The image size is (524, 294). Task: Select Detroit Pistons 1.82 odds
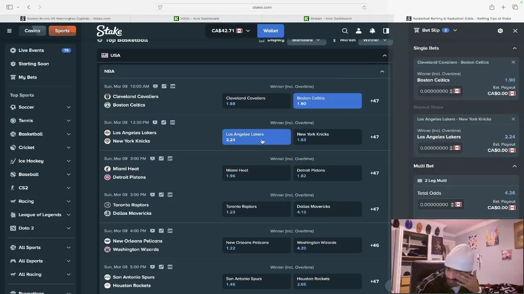327,173
